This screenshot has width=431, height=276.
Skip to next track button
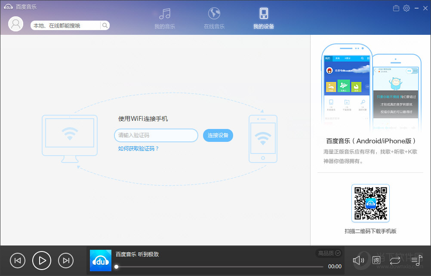click(x=66, y=261)
